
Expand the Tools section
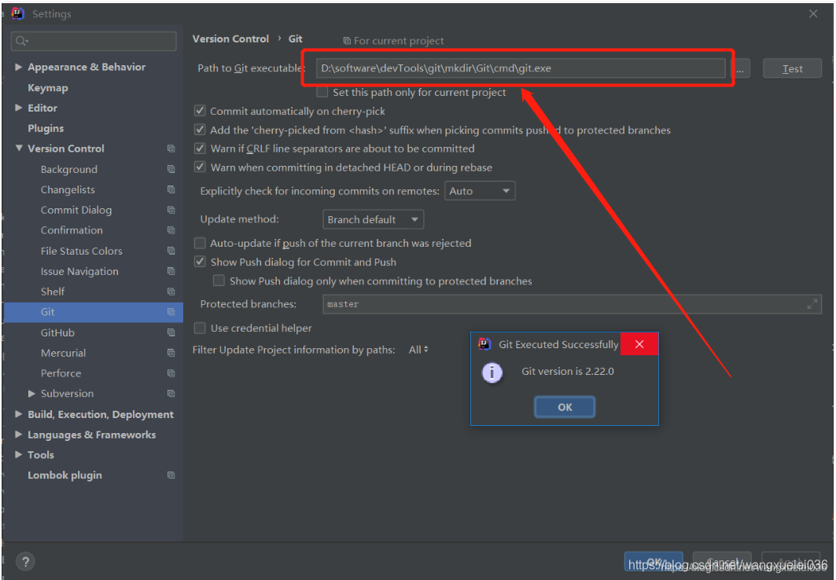click(x=18, y=455)
